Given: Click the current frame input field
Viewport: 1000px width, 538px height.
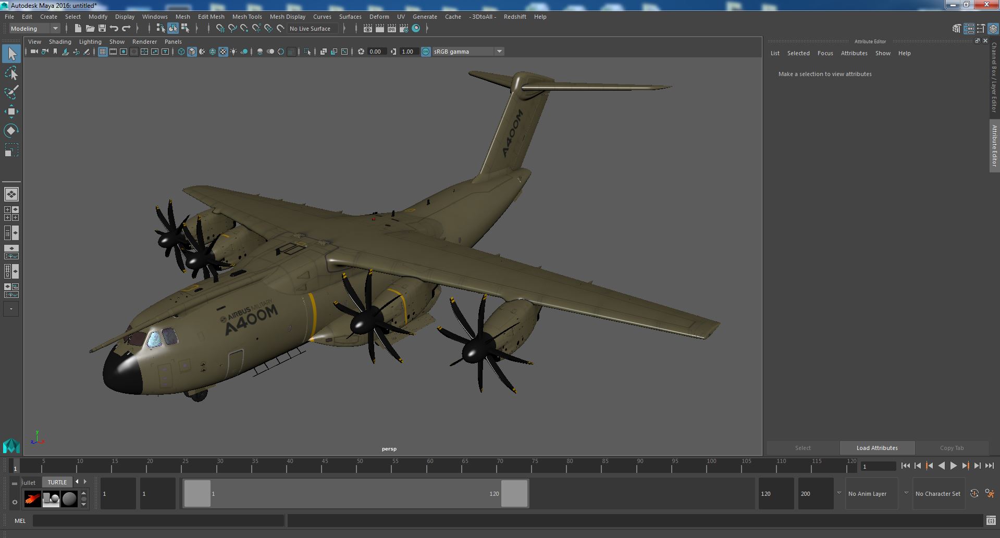Looking at the screenshot, I should click(x=878, y=466).
